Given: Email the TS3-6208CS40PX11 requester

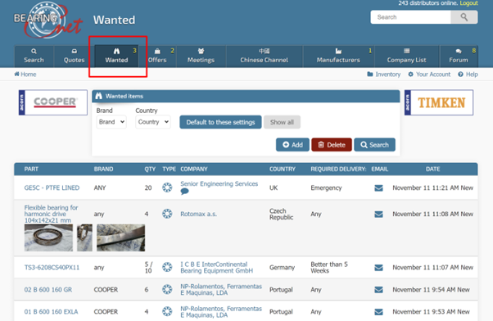Looking at the screenshot, I should click(379, 268).
